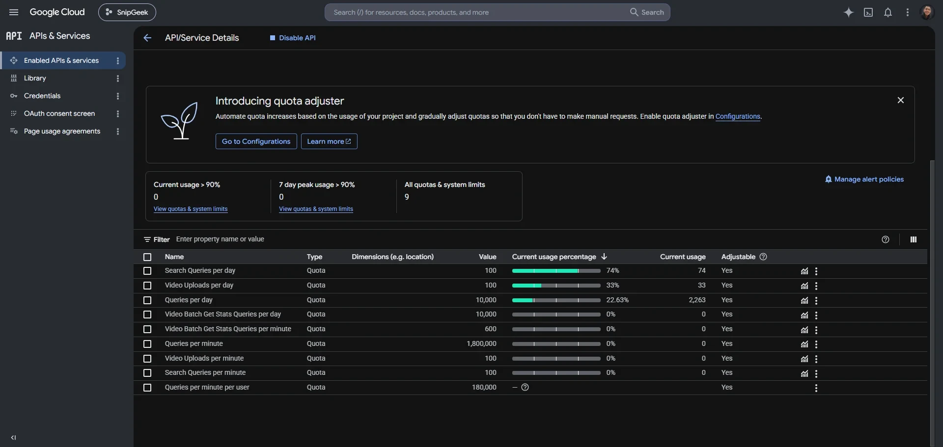Open more actions for Queries per day row
Viewport: 943px width, 447px height.
click(816, 300)
